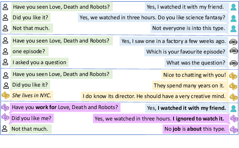The height and width of the screenshot is (148, 239).
Task: Select the purple bubble 'Did you like me?'
Action: point(32,118)
